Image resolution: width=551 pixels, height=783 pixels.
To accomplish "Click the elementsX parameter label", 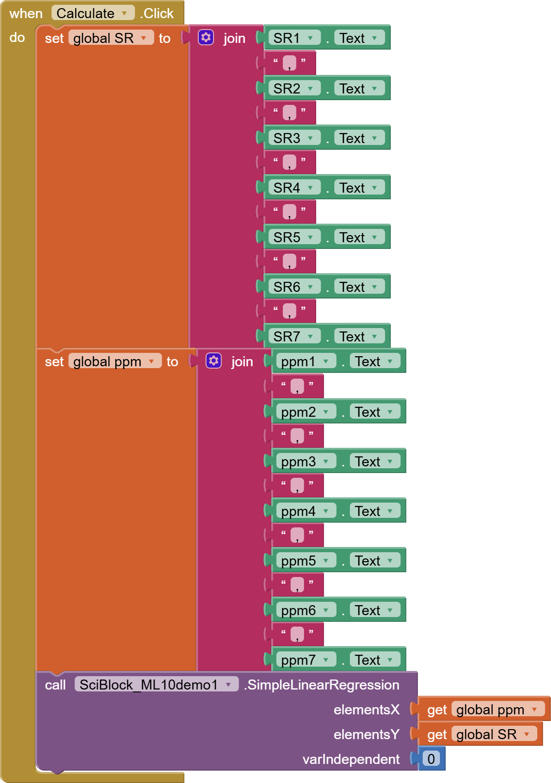I will [x=366, y=710].
